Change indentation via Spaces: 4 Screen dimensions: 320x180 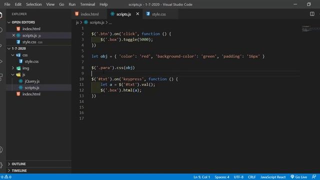[222, 177]
